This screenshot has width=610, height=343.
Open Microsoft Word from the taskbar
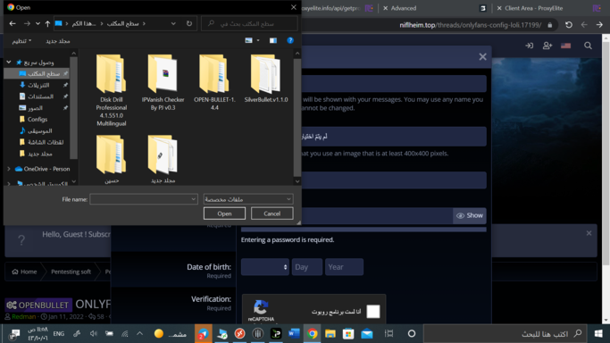tap(294, 334)
